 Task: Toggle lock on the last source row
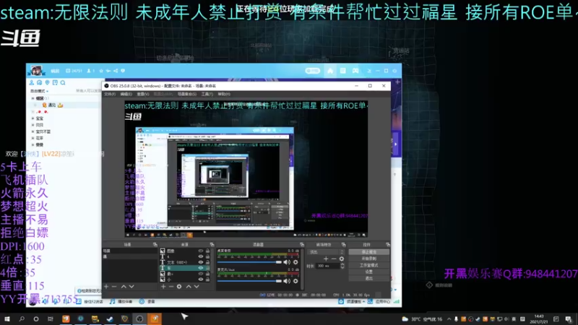pos(207,279)
